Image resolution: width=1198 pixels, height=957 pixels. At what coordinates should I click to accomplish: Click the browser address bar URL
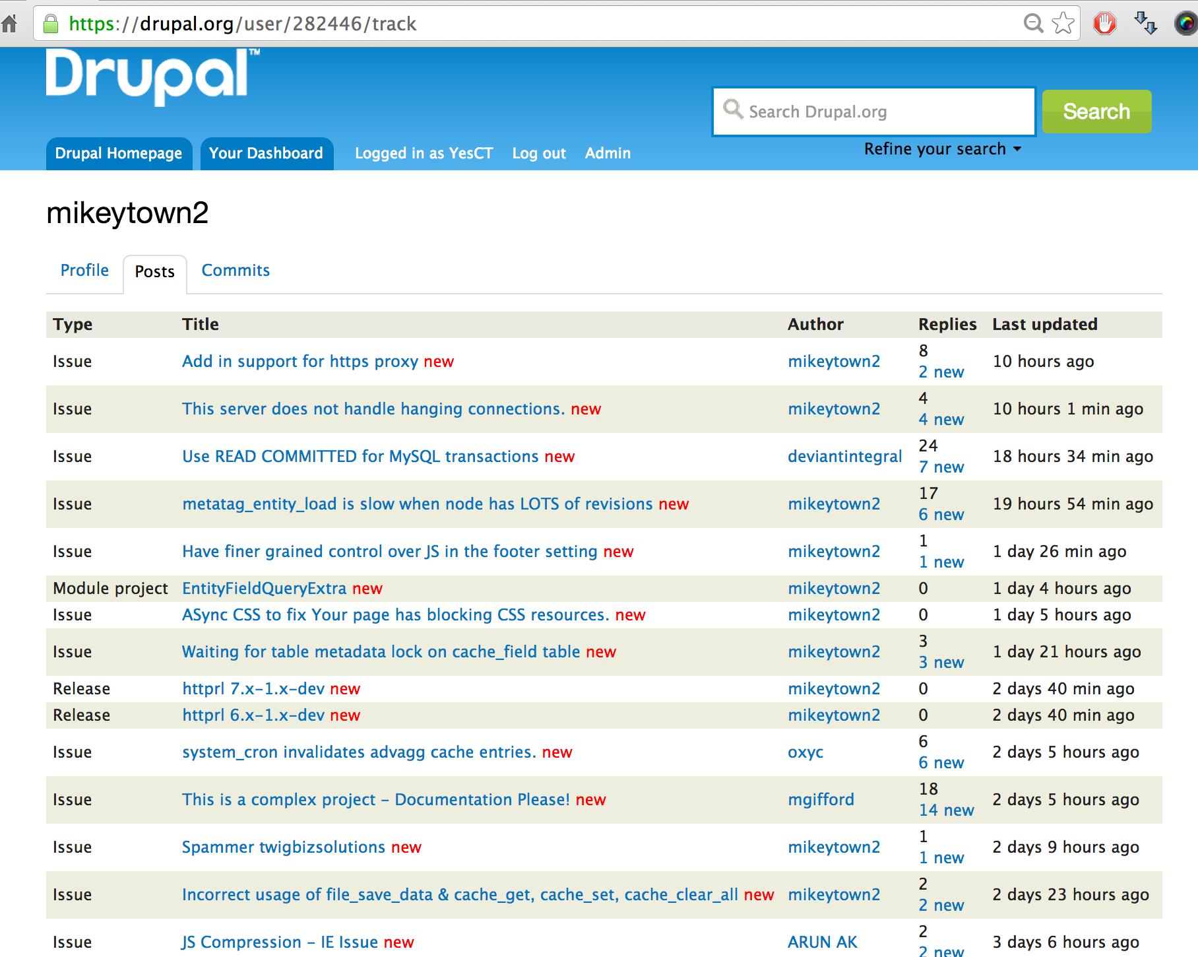tap(243, 24)
